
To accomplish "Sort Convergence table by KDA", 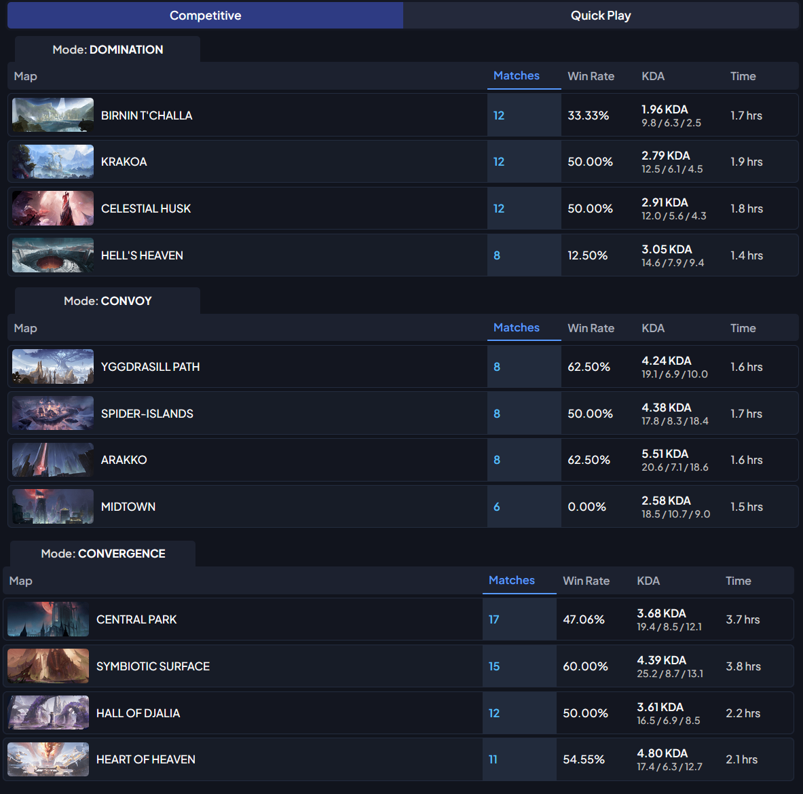I will click(648, 581).
